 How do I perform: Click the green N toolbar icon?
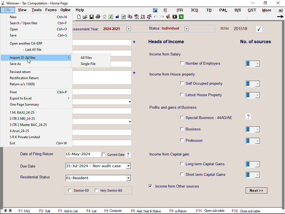point(181,17)
